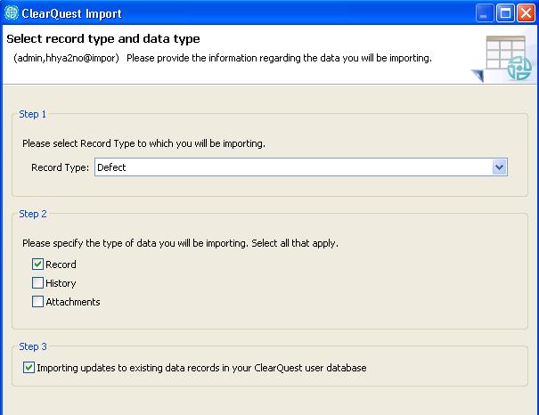Maximize the ClearQuest Import window
This screenshot has height=415, width=539.
[503, 13]
